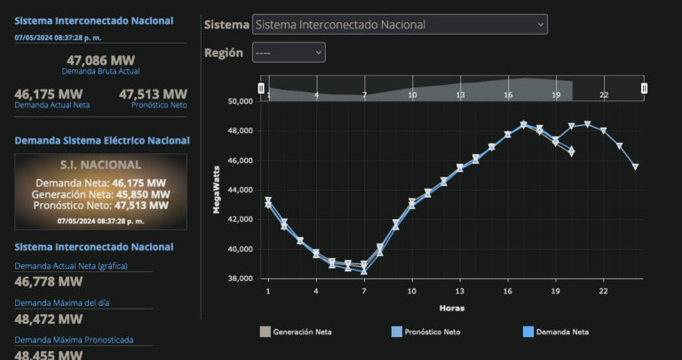Click the gray Generación Neta legend swatch
Viewport: 682px width, 360px height.
click(265, 333)
